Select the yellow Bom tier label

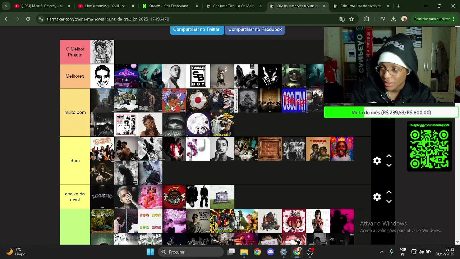point(75,160)
